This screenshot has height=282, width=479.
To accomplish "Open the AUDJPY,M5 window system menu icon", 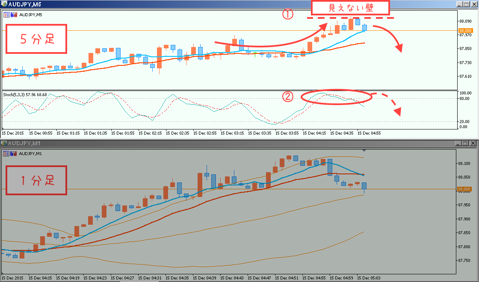I will click(4, 4).
